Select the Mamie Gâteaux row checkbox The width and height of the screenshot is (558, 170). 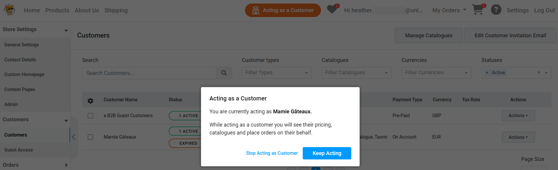[x=90, y=137]
